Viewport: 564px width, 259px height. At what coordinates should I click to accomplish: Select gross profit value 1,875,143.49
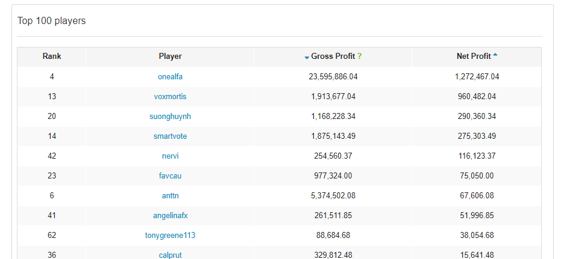(x=333, y=136)
